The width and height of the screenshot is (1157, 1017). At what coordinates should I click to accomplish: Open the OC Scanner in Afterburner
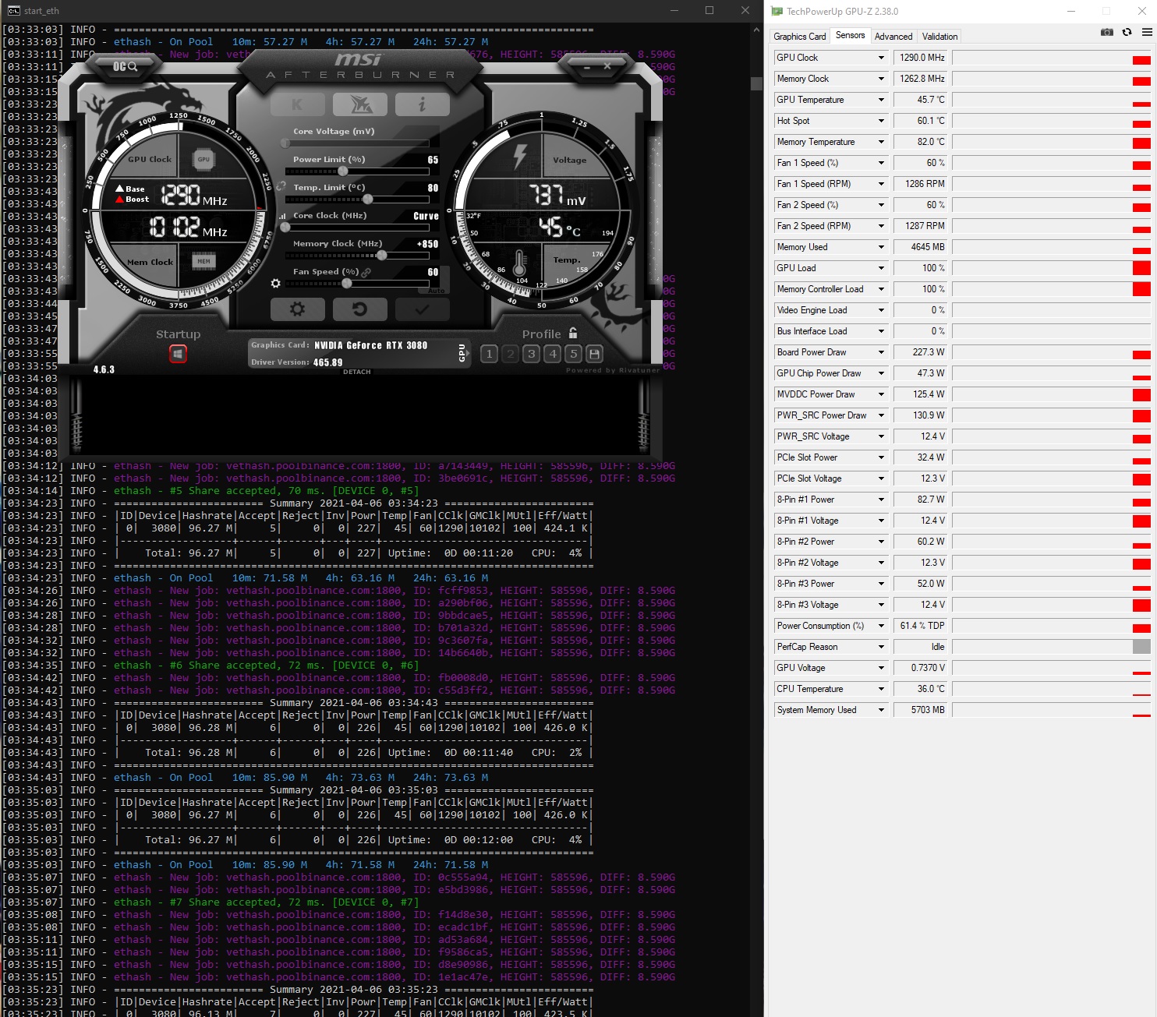[125, 66]
